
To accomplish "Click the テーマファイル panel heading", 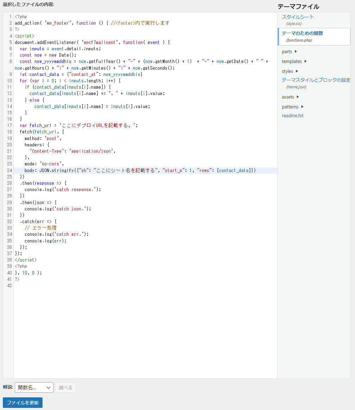I will pyautogui.click(x=298, y=7).
